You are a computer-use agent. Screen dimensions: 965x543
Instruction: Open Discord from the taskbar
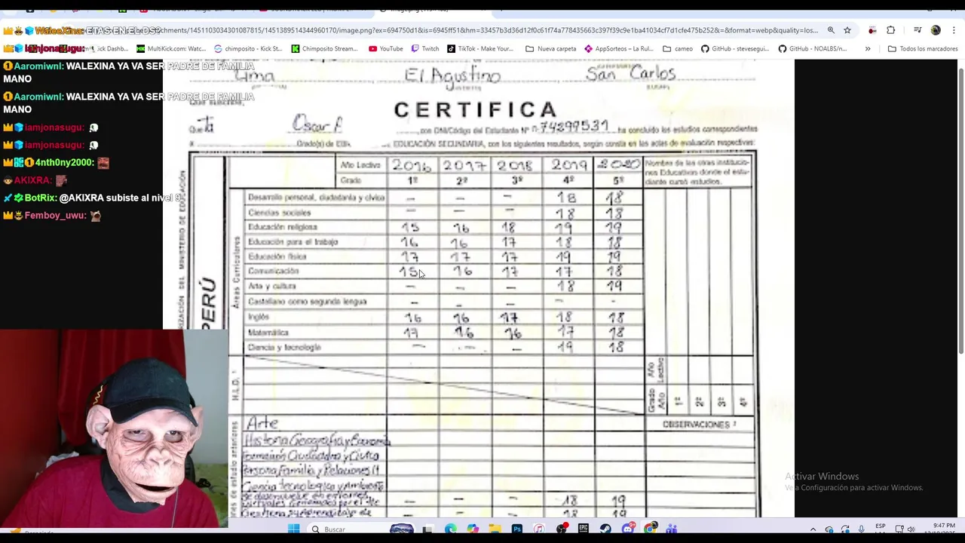pos(628,529)
